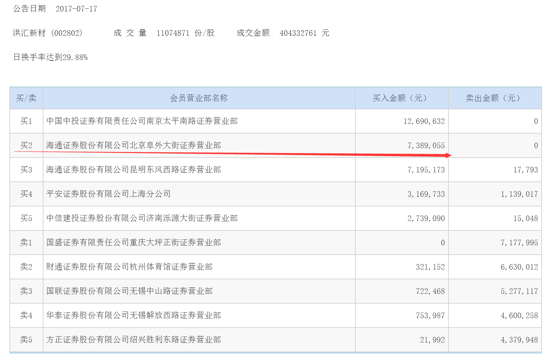Select the 卖4 row label
550x356 pixels.
pos(26,315)
